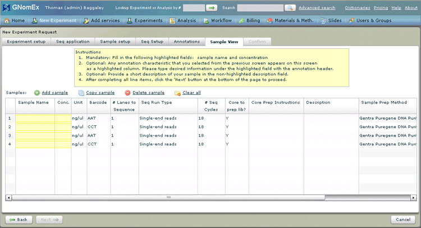Click Gentra Puregene cell in row 4
The height and width of the screenshot is (228, 421).
point(388,144)
